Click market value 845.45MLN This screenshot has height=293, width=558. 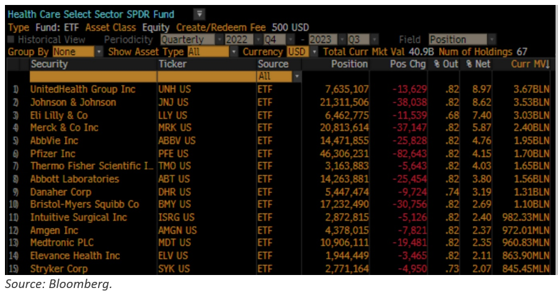[x=526, y=269]
